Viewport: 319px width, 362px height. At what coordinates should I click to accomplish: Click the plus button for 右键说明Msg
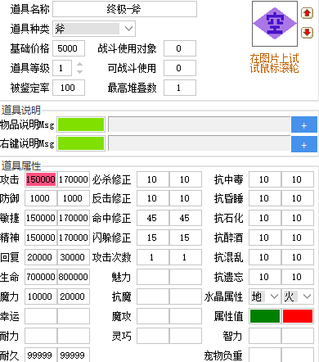304,144
